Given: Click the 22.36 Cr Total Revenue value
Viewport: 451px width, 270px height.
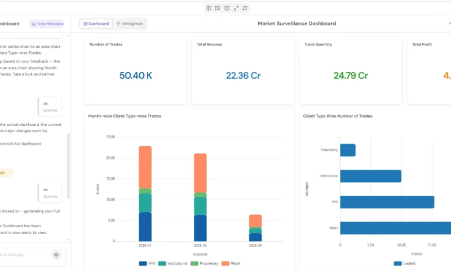Looking at the screenshot, I should pos(244,75).
